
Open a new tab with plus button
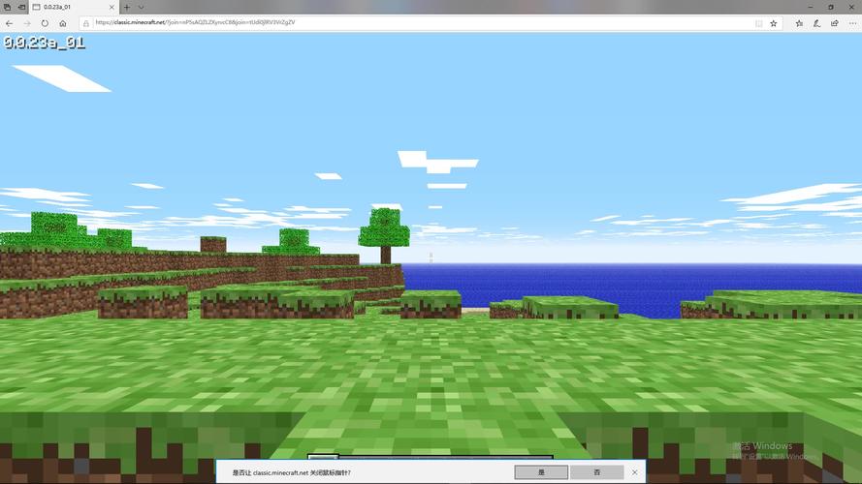(x=128, y=7)
